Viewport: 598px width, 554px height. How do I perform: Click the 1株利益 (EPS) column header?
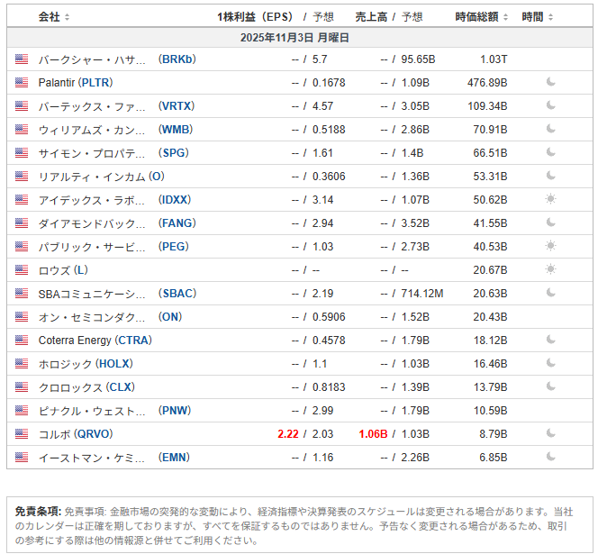[x=256, y=17]
